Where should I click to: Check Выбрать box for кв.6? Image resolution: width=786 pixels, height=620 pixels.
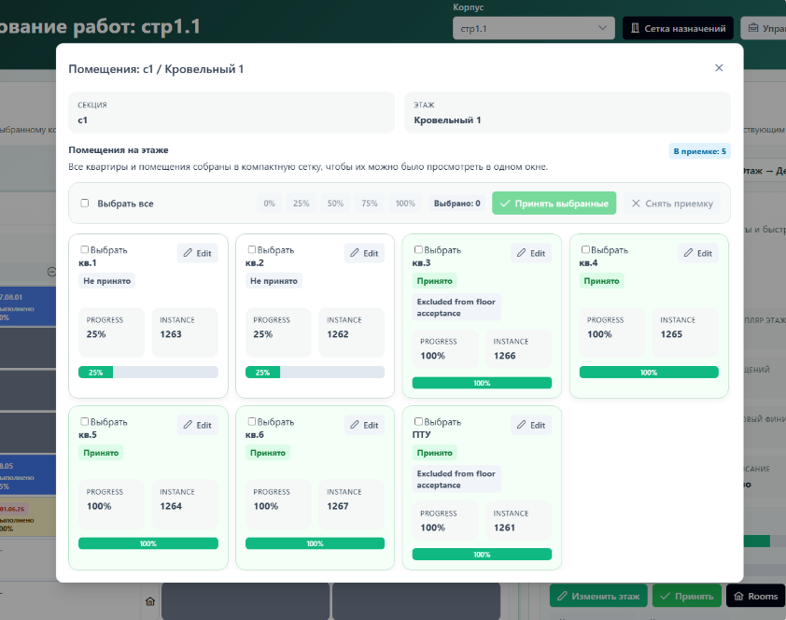252,421
